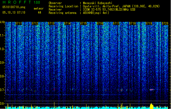Select the 0716 time marker

point(100,23)
